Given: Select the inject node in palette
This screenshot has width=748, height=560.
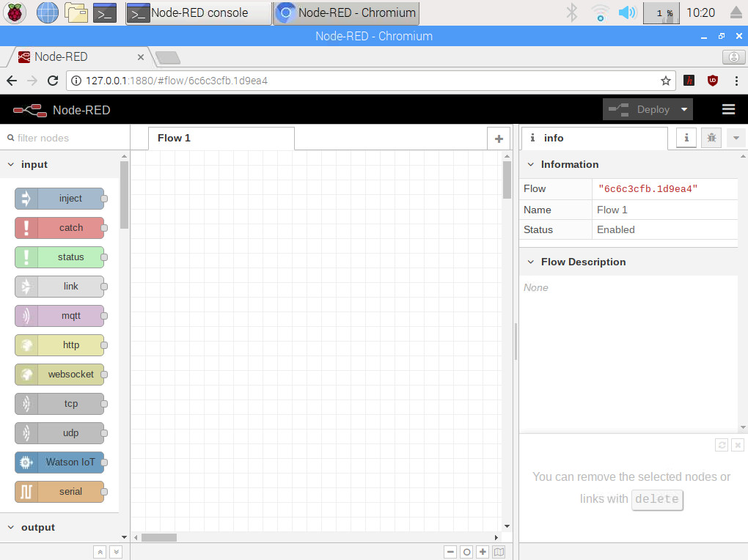Looking at the screenshot, I should click(x=59, y=199).
